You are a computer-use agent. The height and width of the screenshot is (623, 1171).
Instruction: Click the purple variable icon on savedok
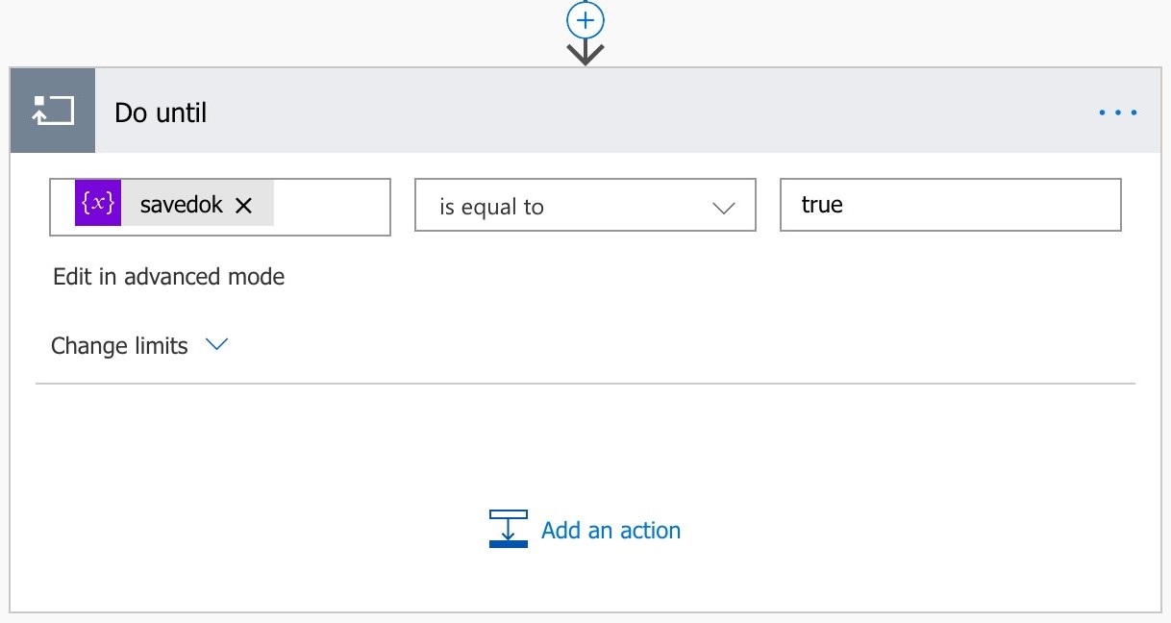[98, 205]
